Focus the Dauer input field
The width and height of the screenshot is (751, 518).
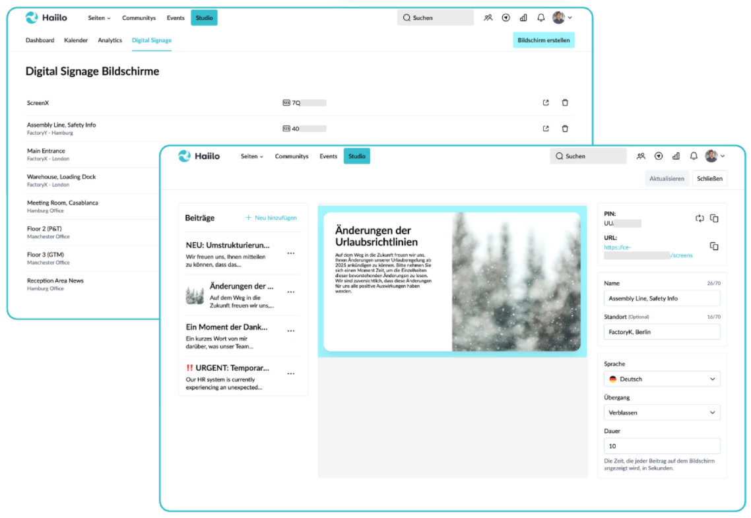pos(662,445)
